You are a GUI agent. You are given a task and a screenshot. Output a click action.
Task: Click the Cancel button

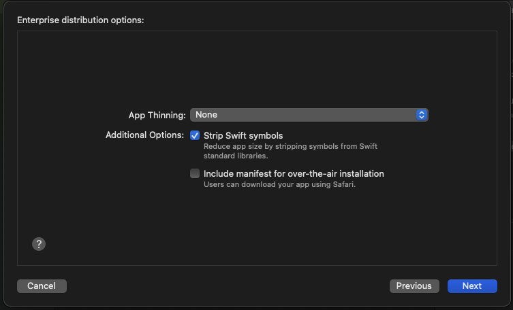coord(42,286)
